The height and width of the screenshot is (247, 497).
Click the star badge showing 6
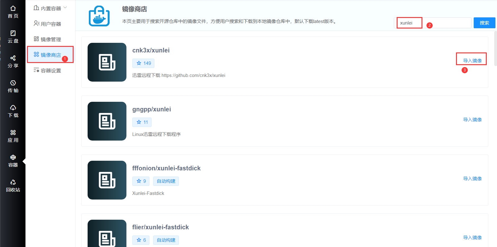[x=141, y=240]
